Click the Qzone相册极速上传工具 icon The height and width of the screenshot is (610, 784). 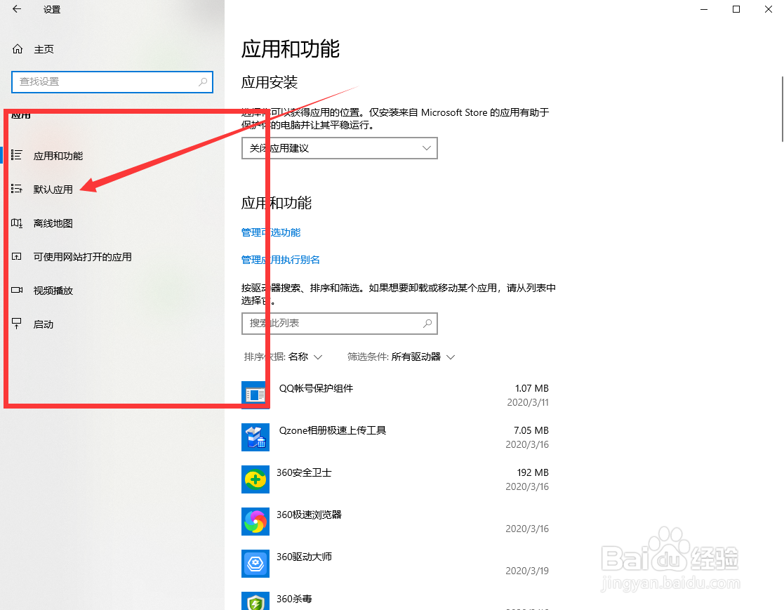[255, 437]
